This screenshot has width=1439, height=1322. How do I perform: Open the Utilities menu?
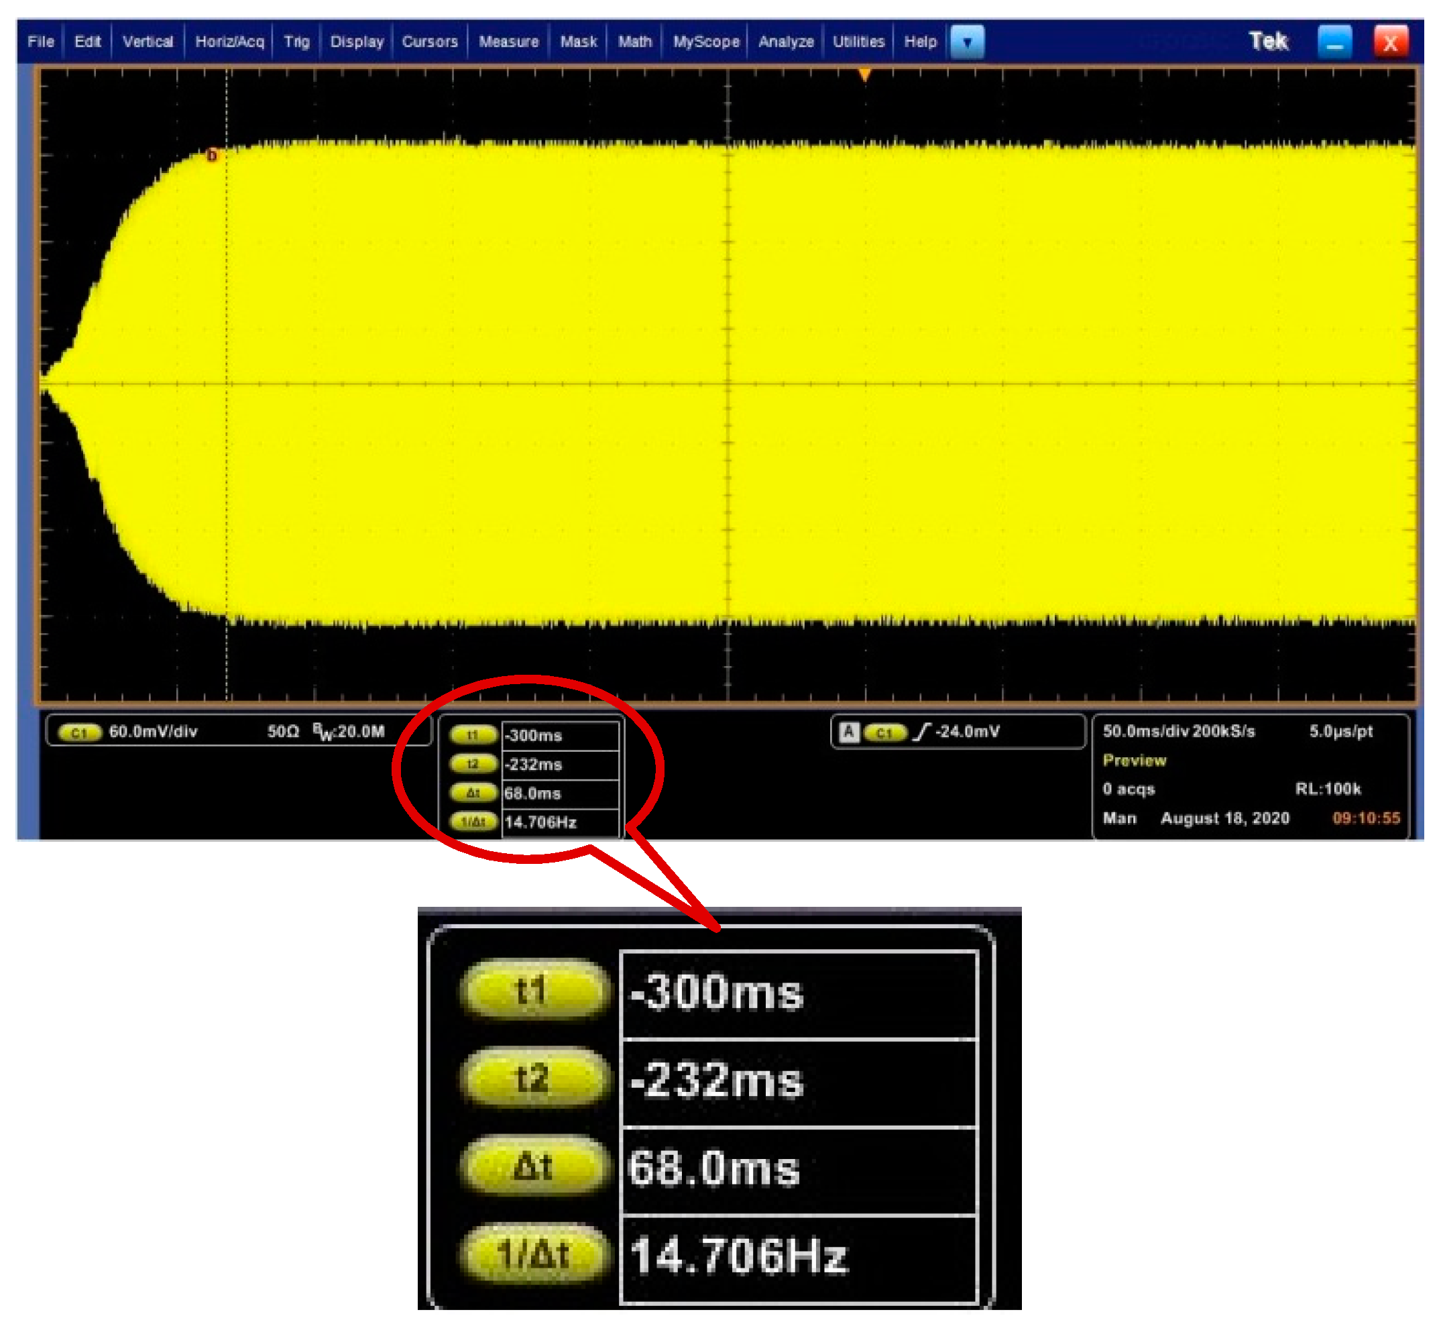pos(858,42)
